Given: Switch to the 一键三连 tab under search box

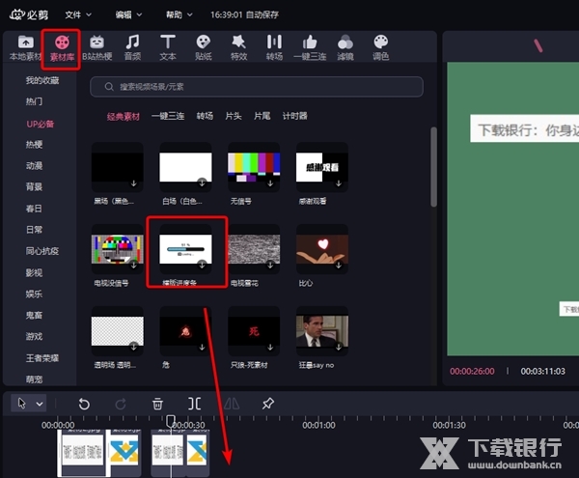Looking at the screenshot, I should click(168, 116).
